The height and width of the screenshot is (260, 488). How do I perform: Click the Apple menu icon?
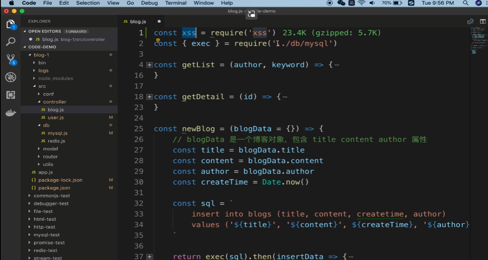tap(11, 3)
